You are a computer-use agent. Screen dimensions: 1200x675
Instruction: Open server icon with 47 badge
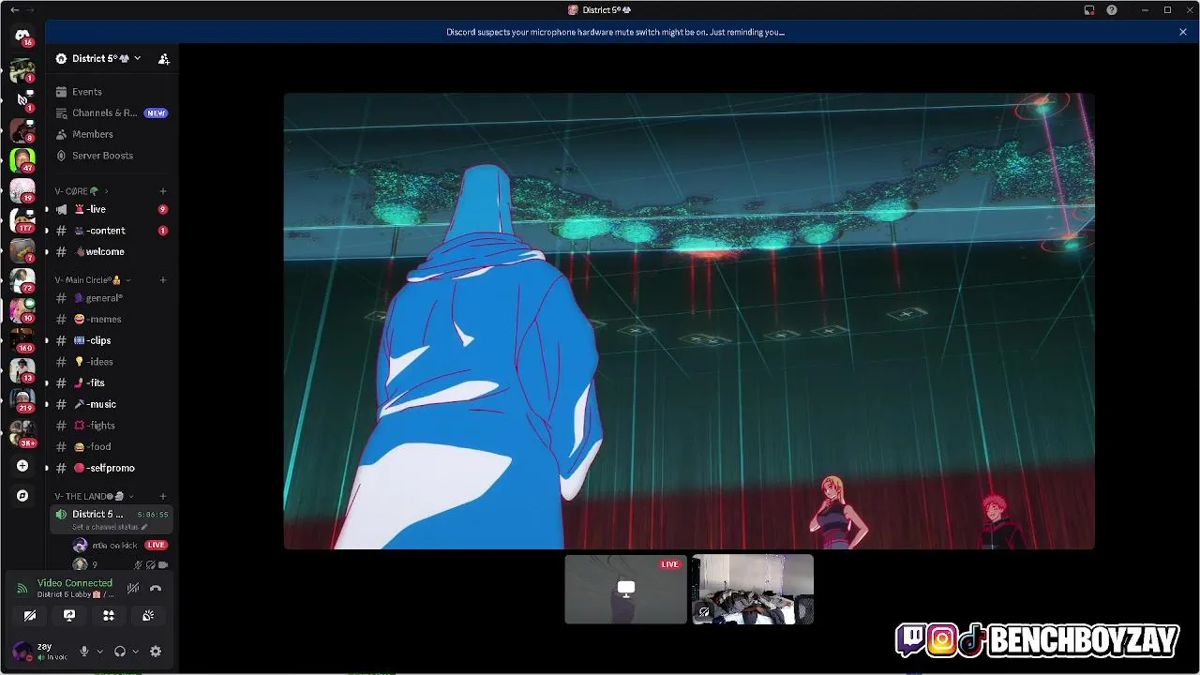22,160
